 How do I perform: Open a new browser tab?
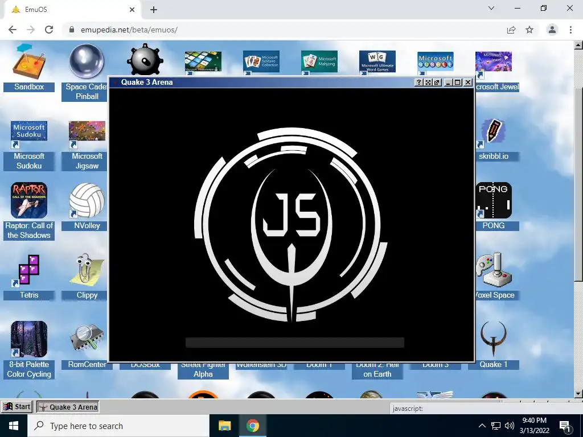[154, 10]
